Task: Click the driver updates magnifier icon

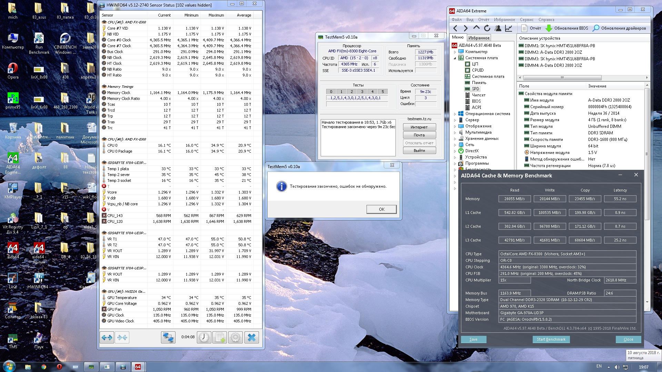Action: point(596,28)
